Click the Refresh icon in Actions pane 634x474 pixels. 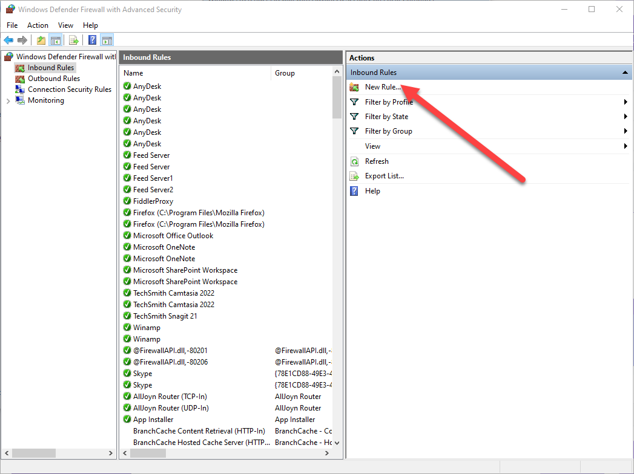coord(354,161)
